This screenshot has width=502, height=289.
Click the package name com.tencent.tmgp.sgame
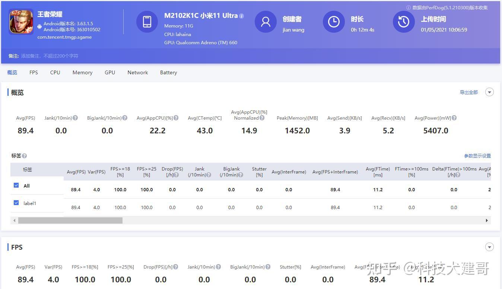click(64, 37)
